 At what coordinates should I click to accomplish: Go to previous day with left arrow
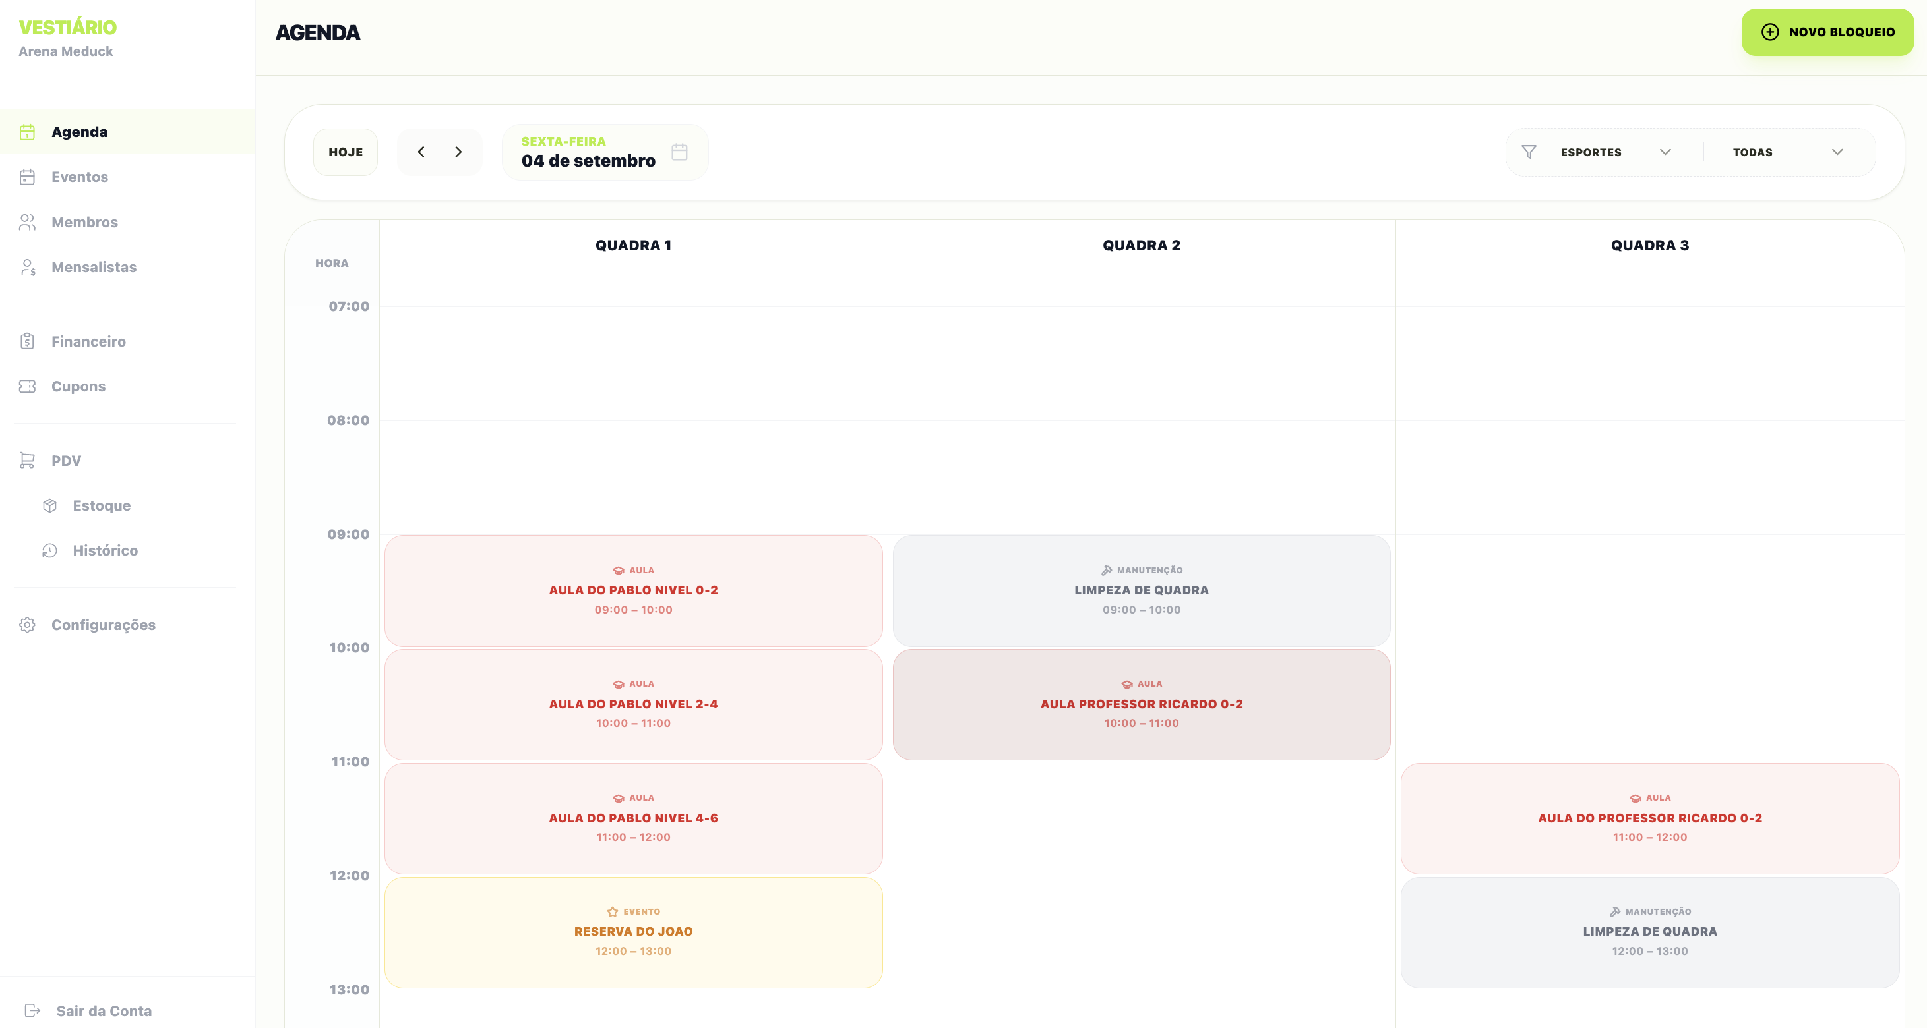[421, 152]
